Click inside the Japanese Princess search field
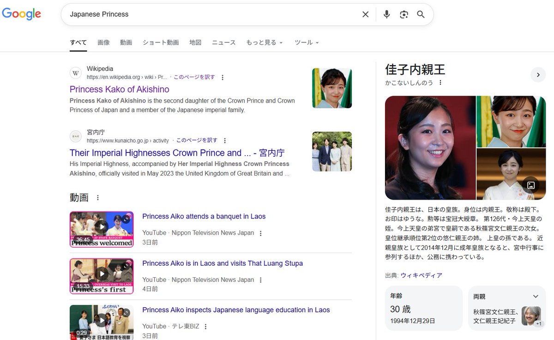The height and width of the screenshot is (340, 554). [x=212, y=14]
